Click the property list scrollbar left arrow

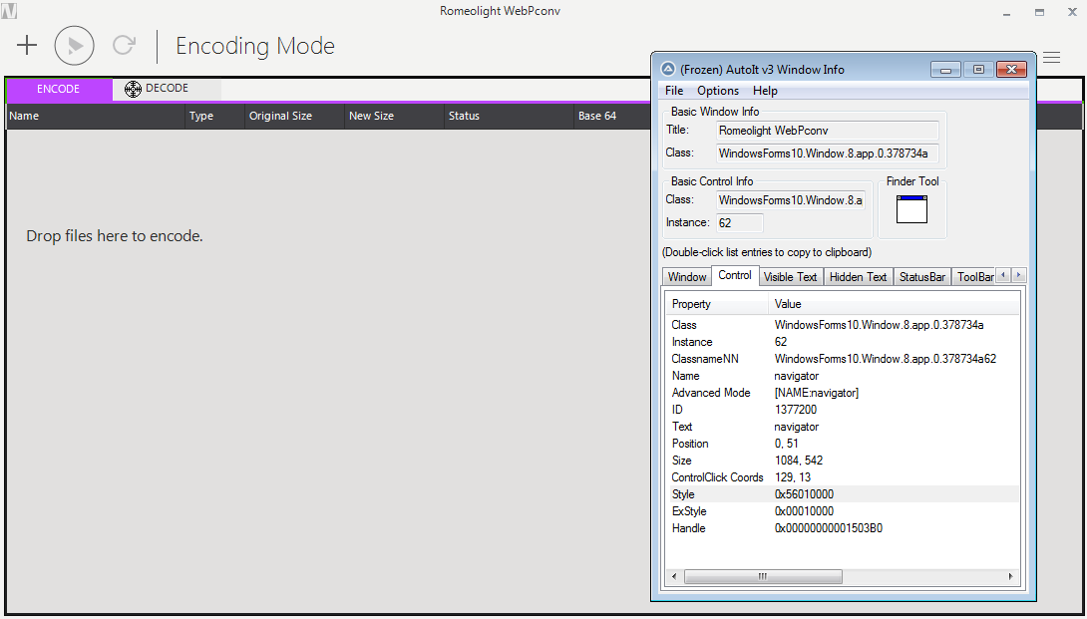click(x=674, y=577)
